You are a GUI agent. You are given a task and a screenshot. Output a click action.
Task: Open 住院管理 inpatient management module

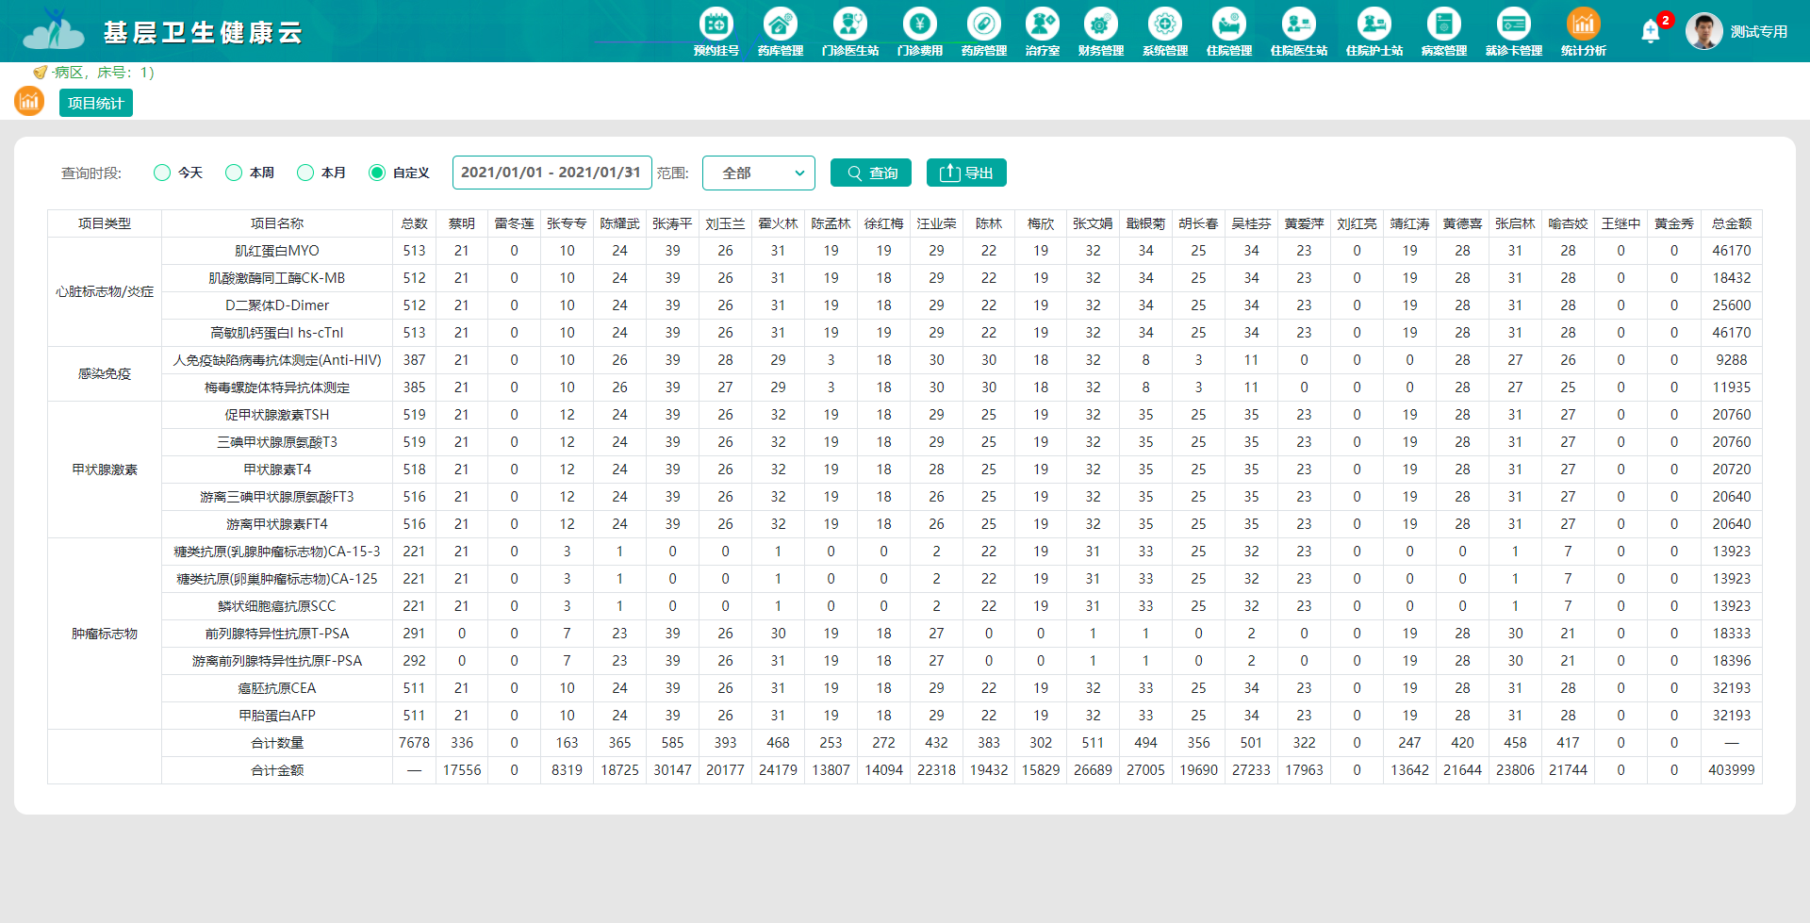click(1229, 32)
